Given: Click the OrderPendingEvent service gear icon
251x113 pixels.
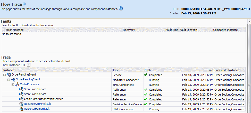Looking at the screenshot, I should coord(9,75).
